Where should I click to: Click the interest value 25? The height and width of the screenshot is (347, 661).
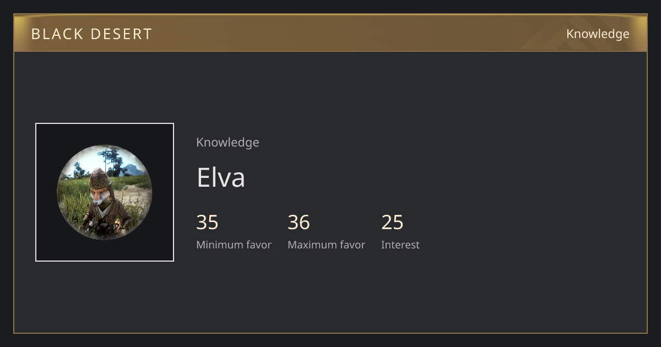pyautogui.click(x=392, y=223)
